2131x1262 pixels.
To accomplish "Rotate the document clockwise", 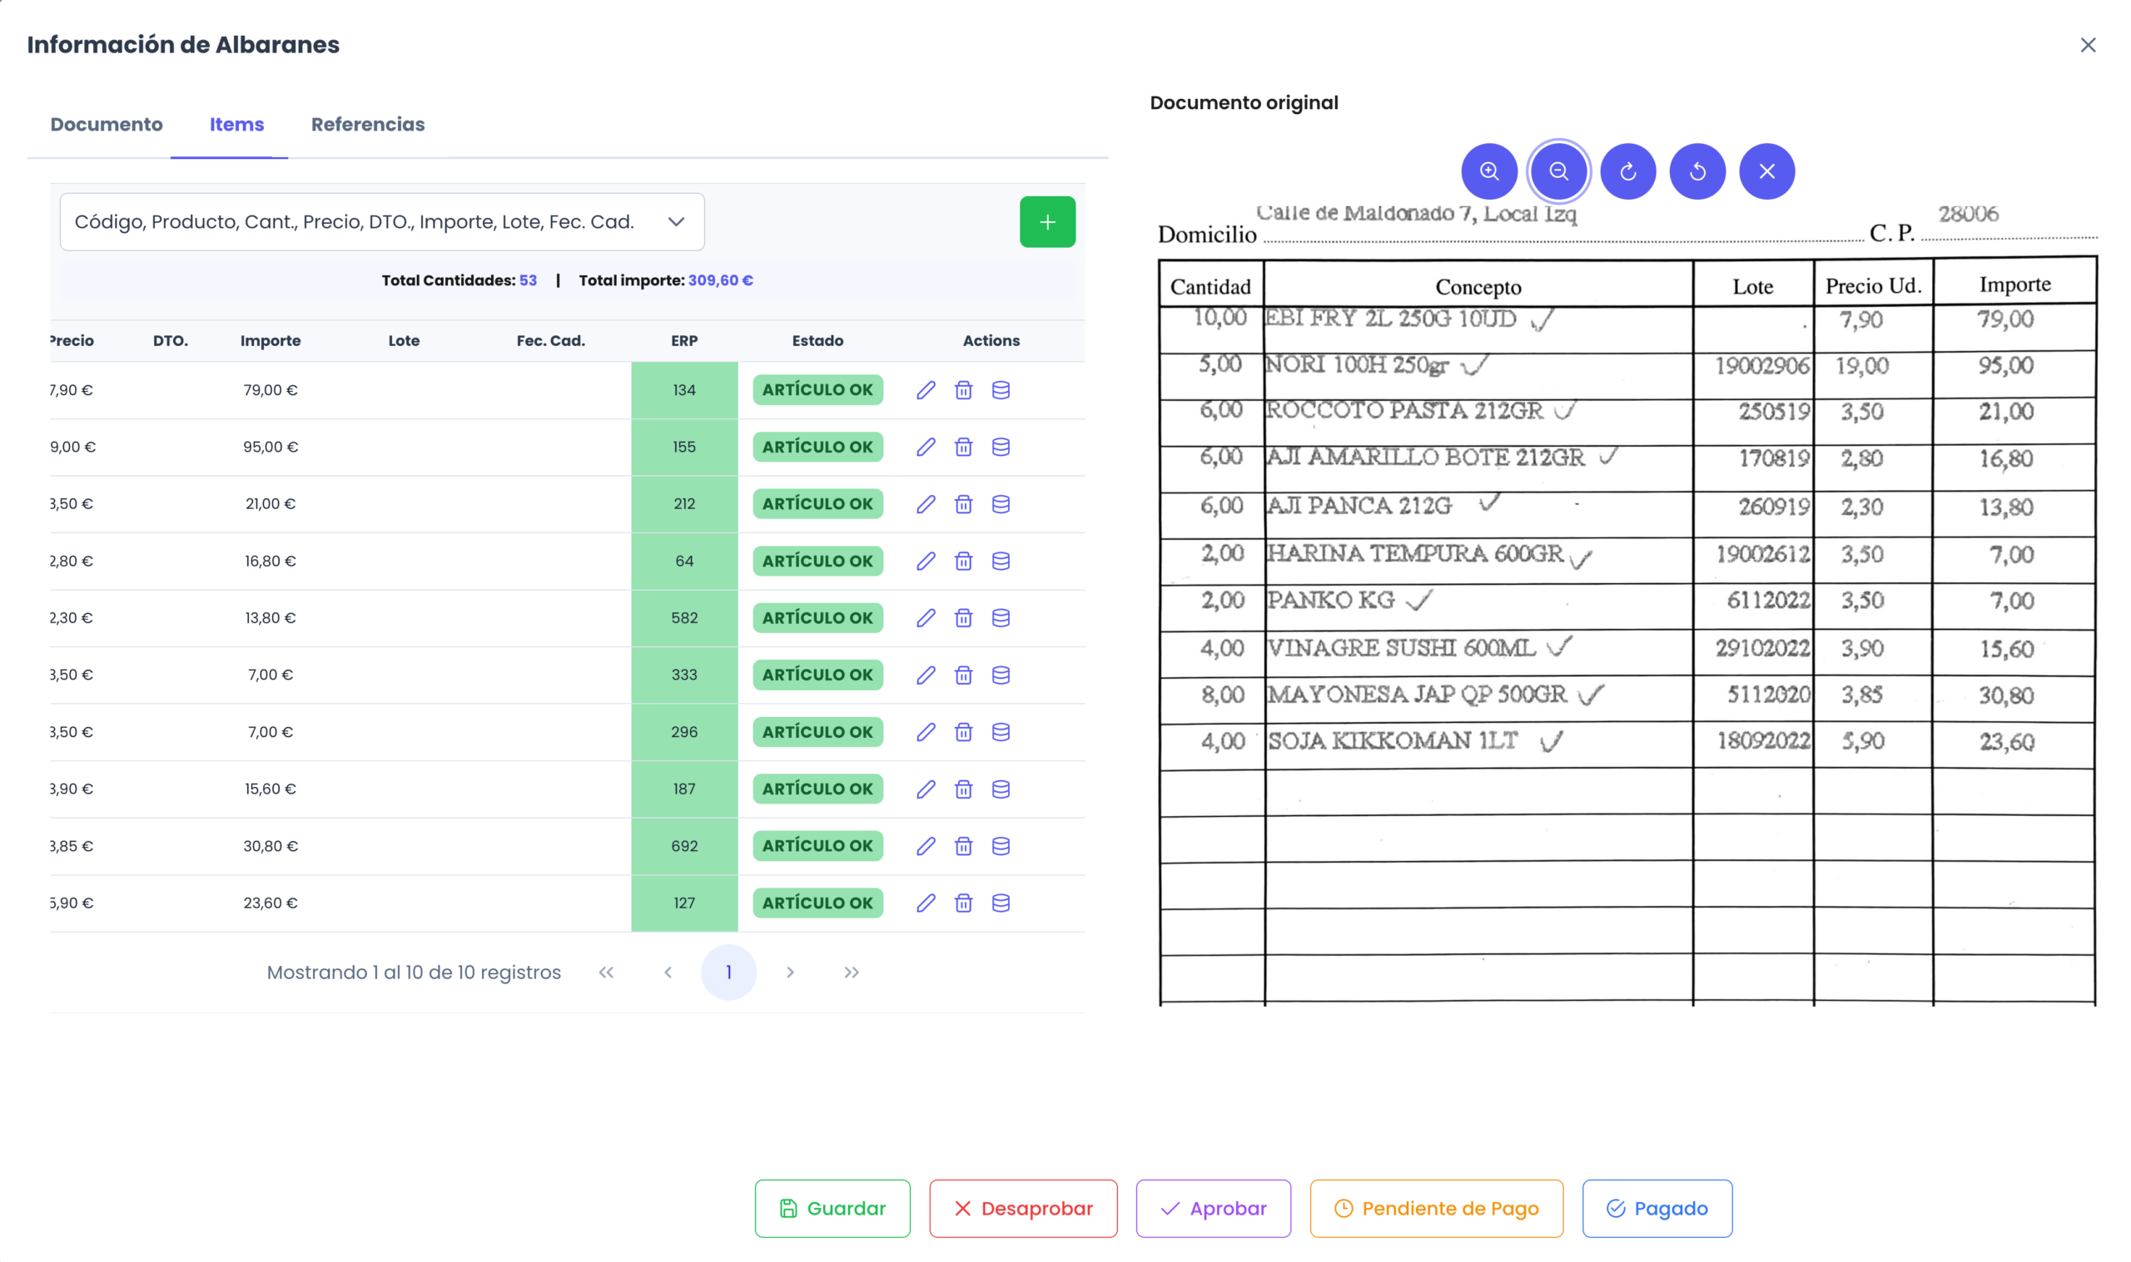I will [x=1627, y=171].
